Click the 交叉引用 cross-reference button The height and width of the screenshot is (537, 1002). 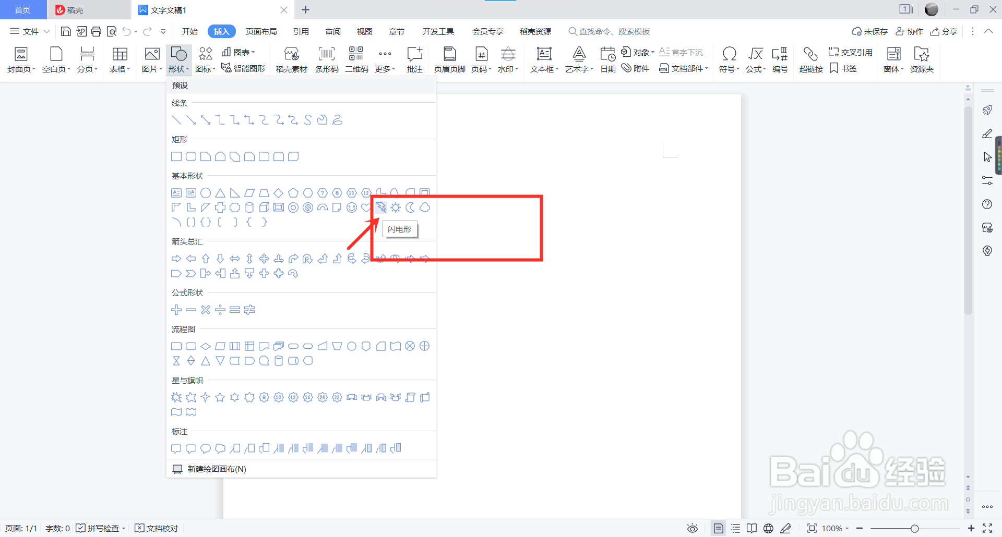pos(850,52)
